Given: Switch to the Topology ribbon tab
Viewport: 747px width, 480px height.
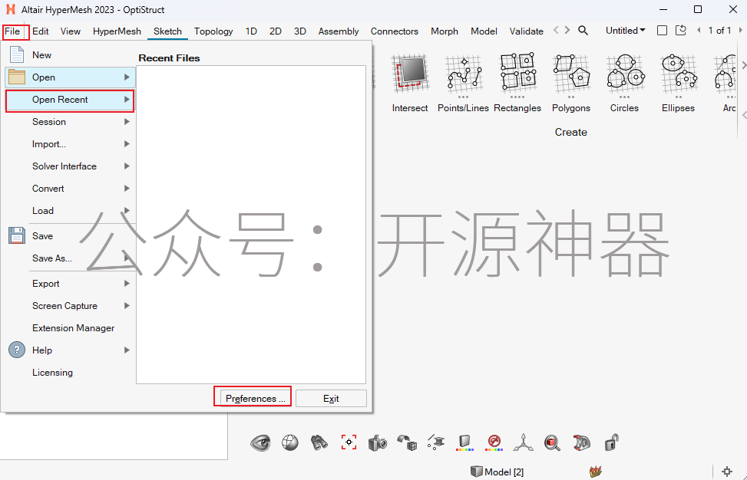Looking at the screenshot, I should (x=213, y=31).
